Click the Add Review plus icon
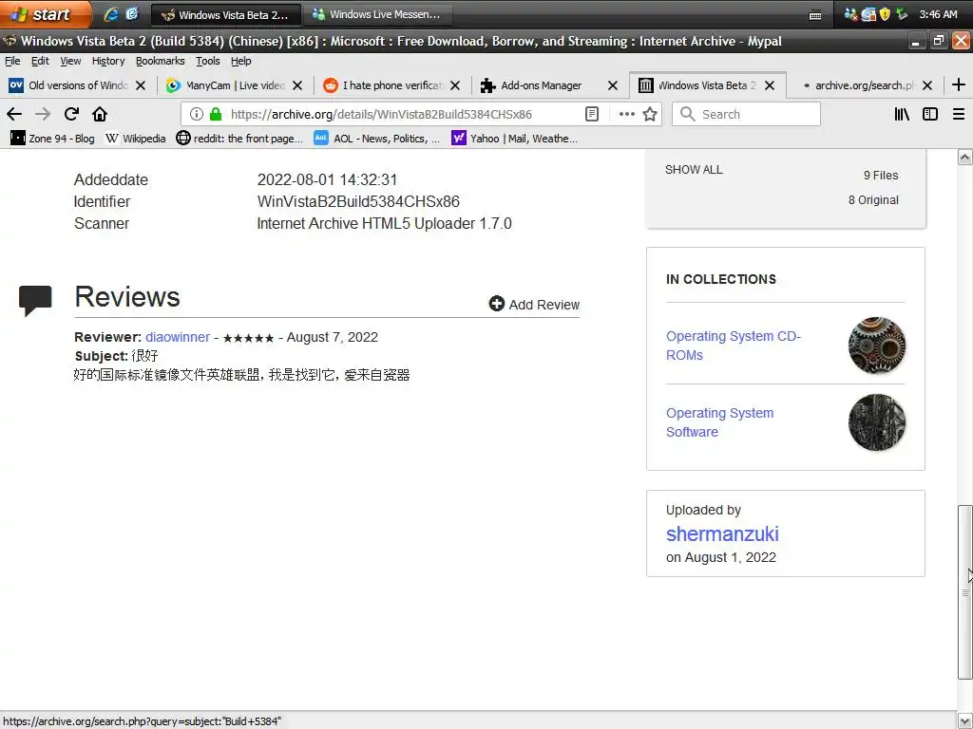The height and width of the screenshot is (729, 973). pyautogui.click(x=496, y=303)
